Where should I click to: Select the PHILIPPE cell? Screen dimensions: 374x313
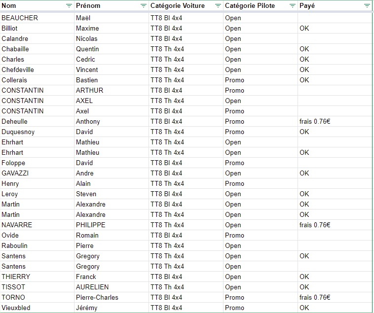tap(112, 225)
